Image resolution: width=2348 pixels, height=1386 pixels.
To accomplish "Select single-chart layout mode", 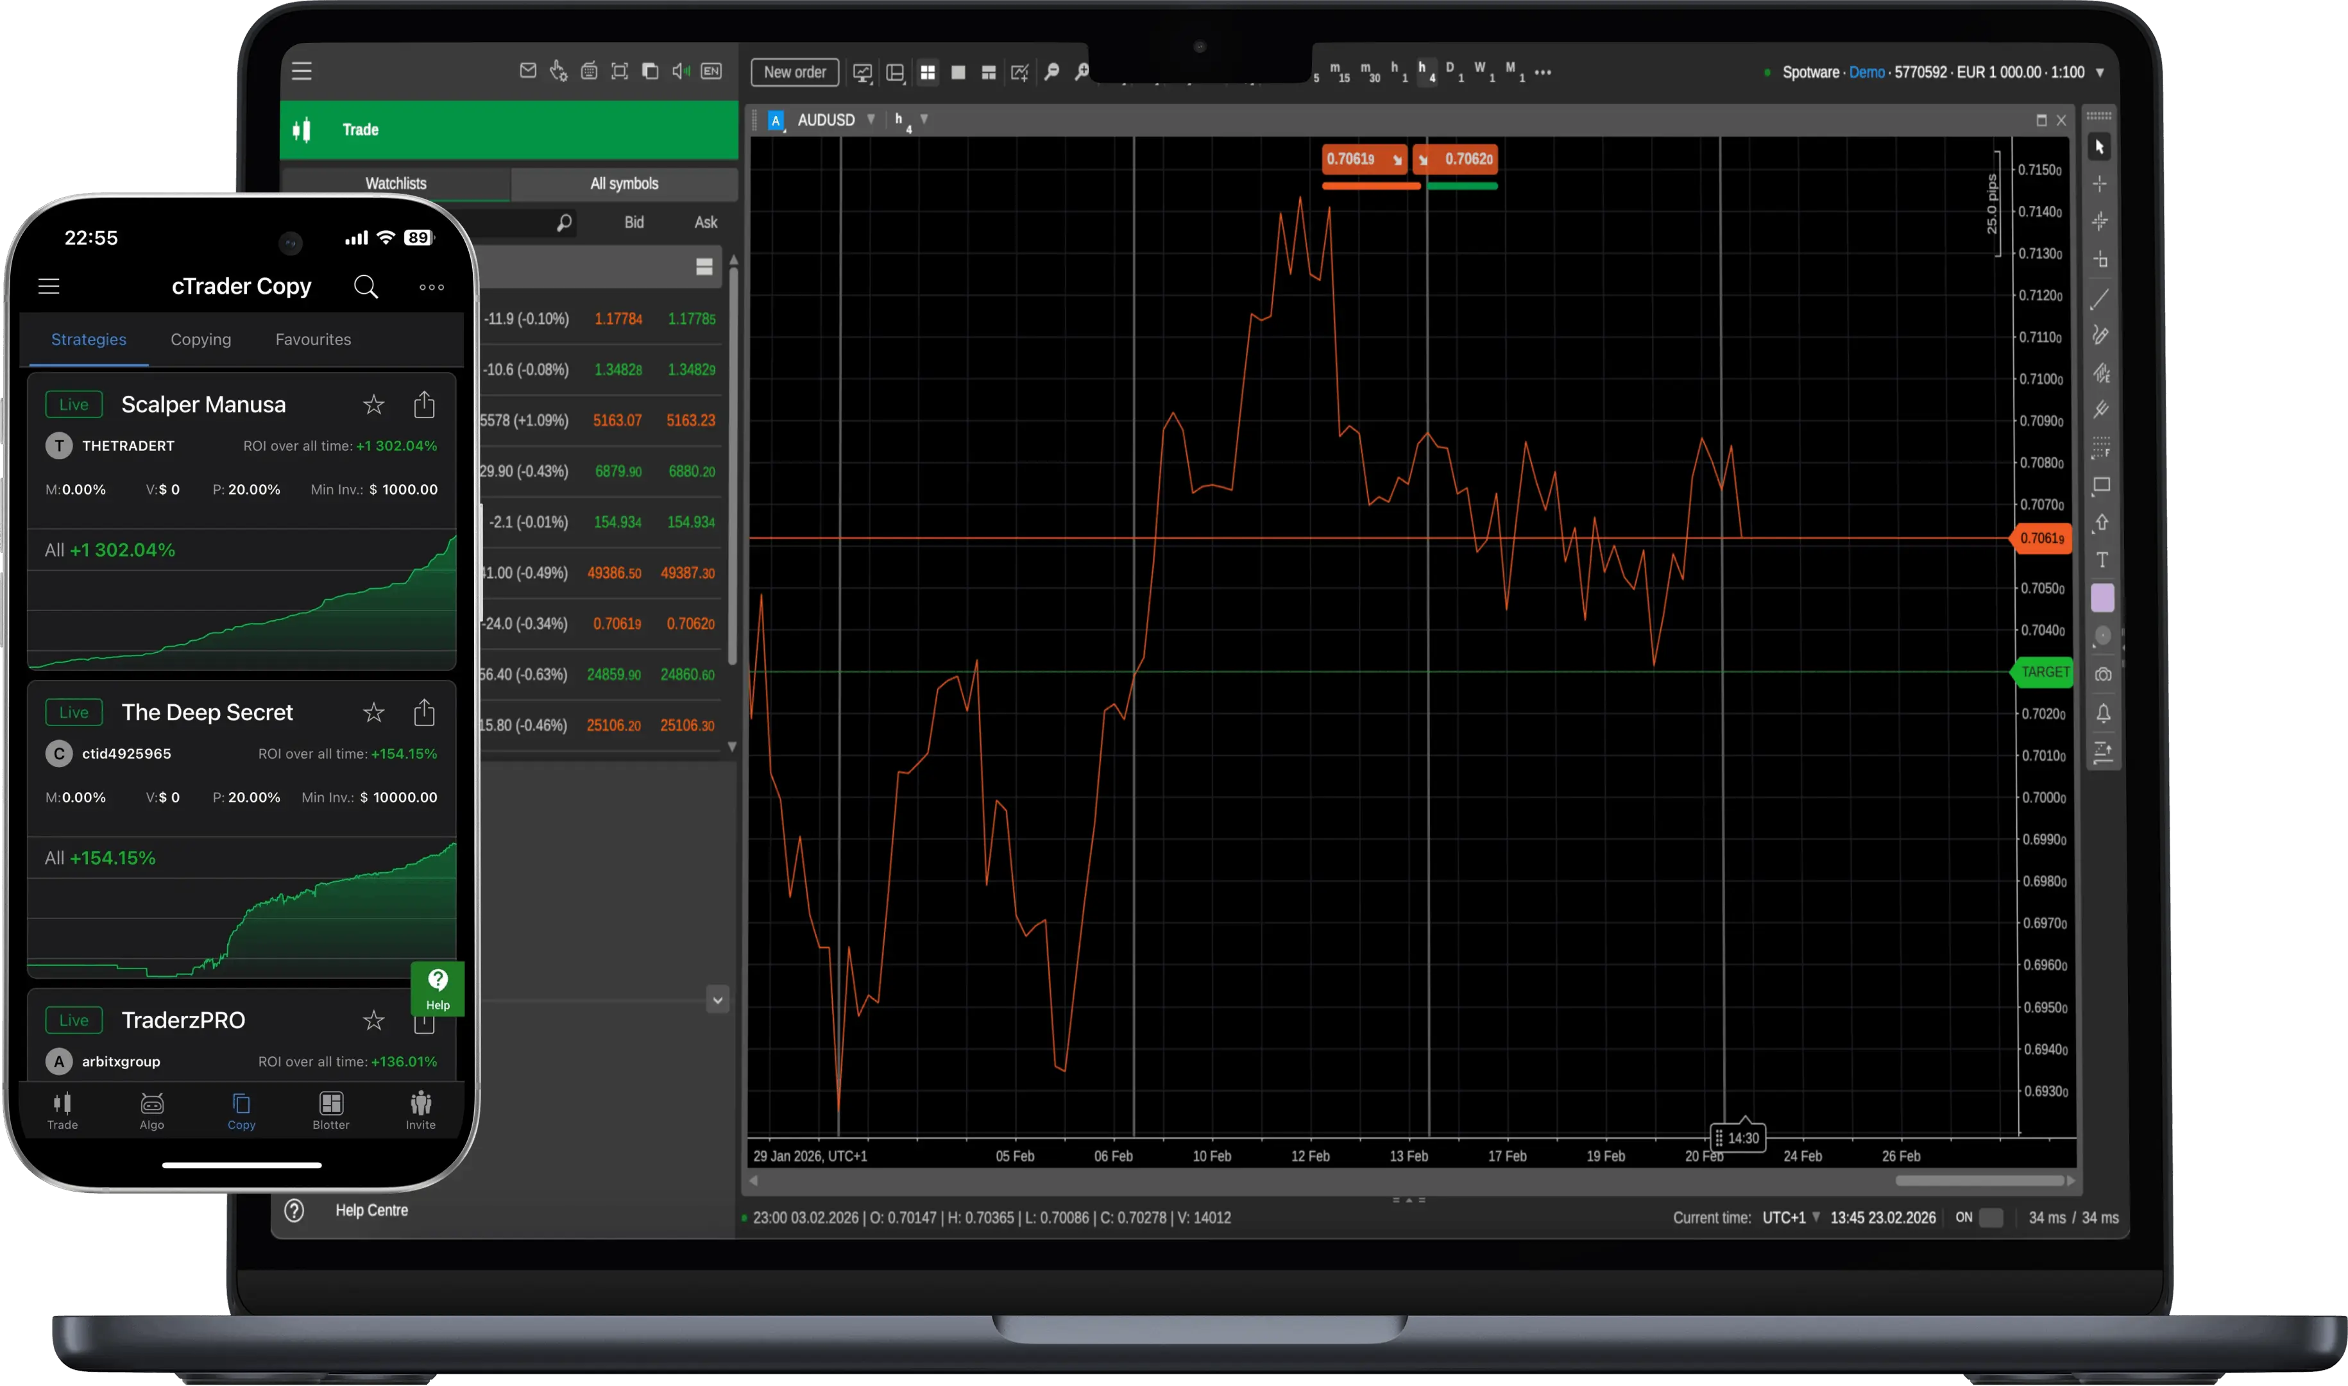I will click(x=958, y=72).
